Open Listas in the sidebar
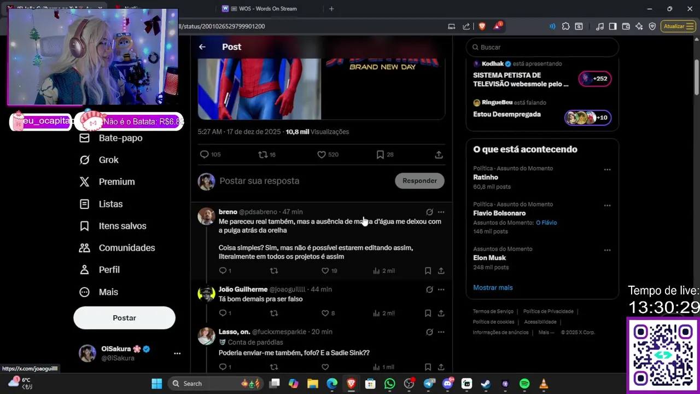The image size is (700, 394). (x=101, y=204)
